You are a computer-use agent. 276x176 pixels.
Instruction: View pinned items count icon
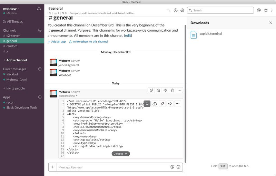64,13
